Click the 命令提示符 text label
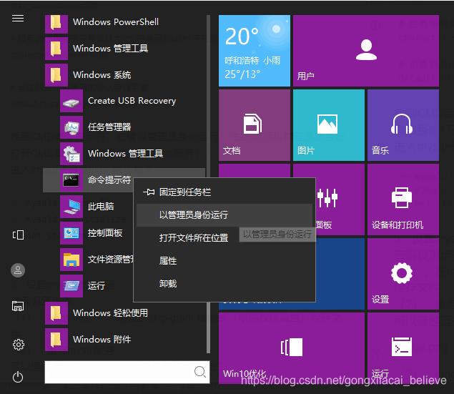Image resolution: width=454 pixels, height=394 pixels. tap(109, 180)
